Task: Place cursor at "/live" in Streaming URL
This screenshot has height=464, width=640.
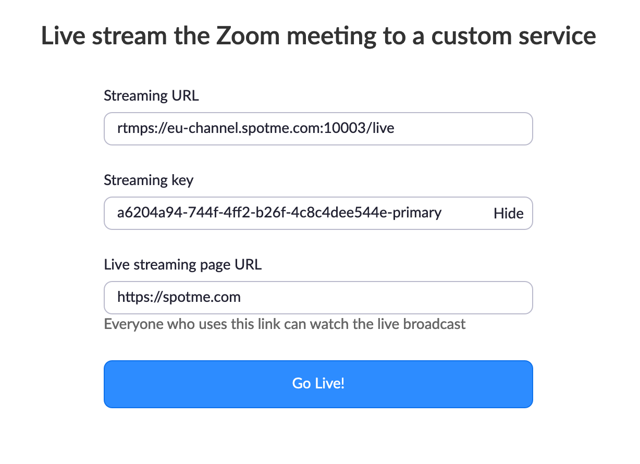Action: [x=382, y=128]
